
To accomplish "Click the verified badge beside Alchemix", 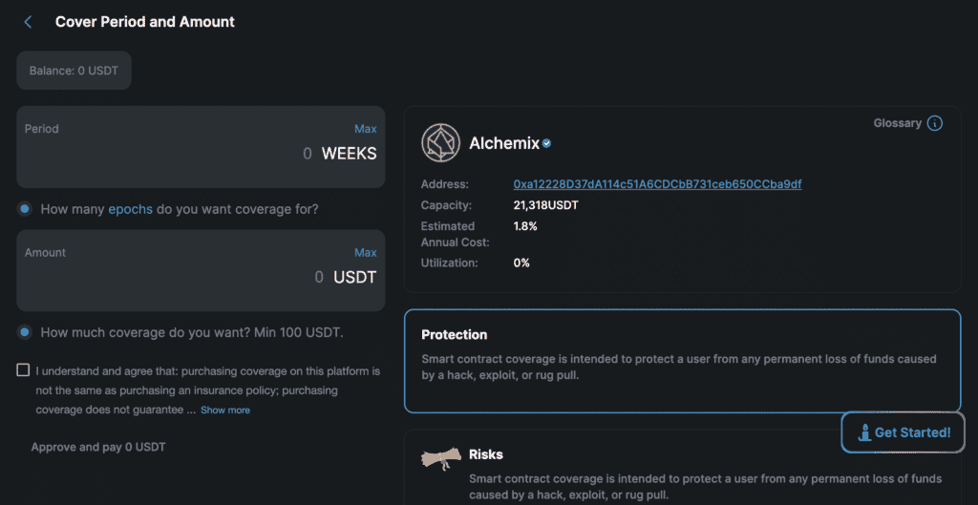I will pos(547,144).
